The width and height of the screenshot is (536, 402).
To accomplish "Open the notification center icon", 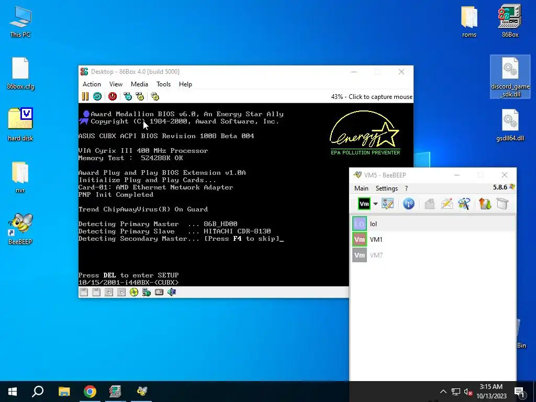I will 520,392.
